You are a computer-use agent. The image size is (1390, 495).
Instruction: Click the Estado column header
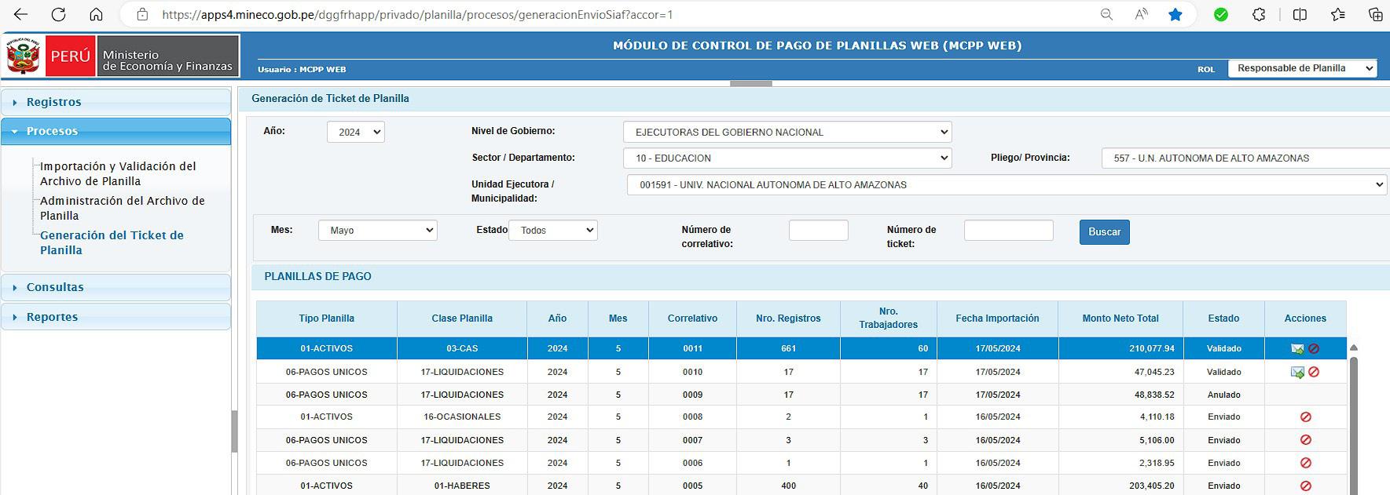click(1223, 318)
